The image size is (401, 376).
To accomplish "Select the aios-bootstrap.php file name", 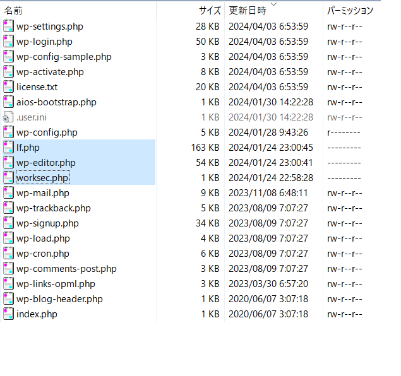I will 56,102.
